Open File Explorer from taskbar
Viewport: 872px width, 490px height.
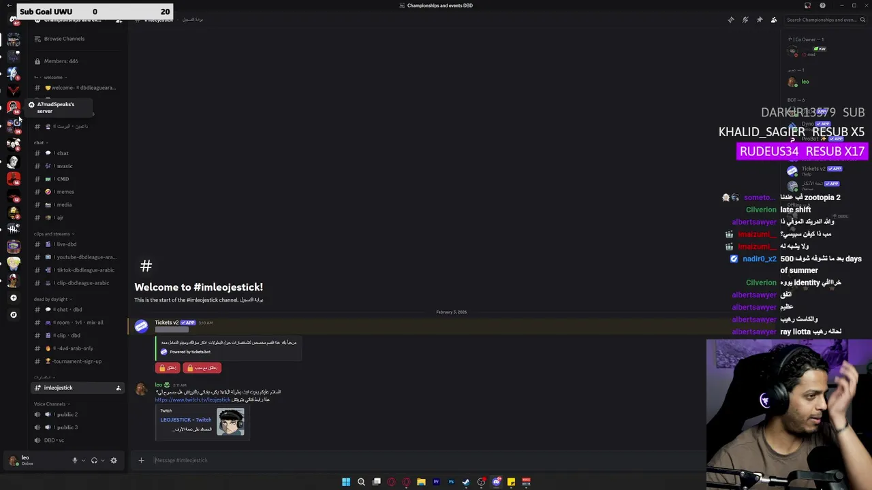[x=421, y=482]
